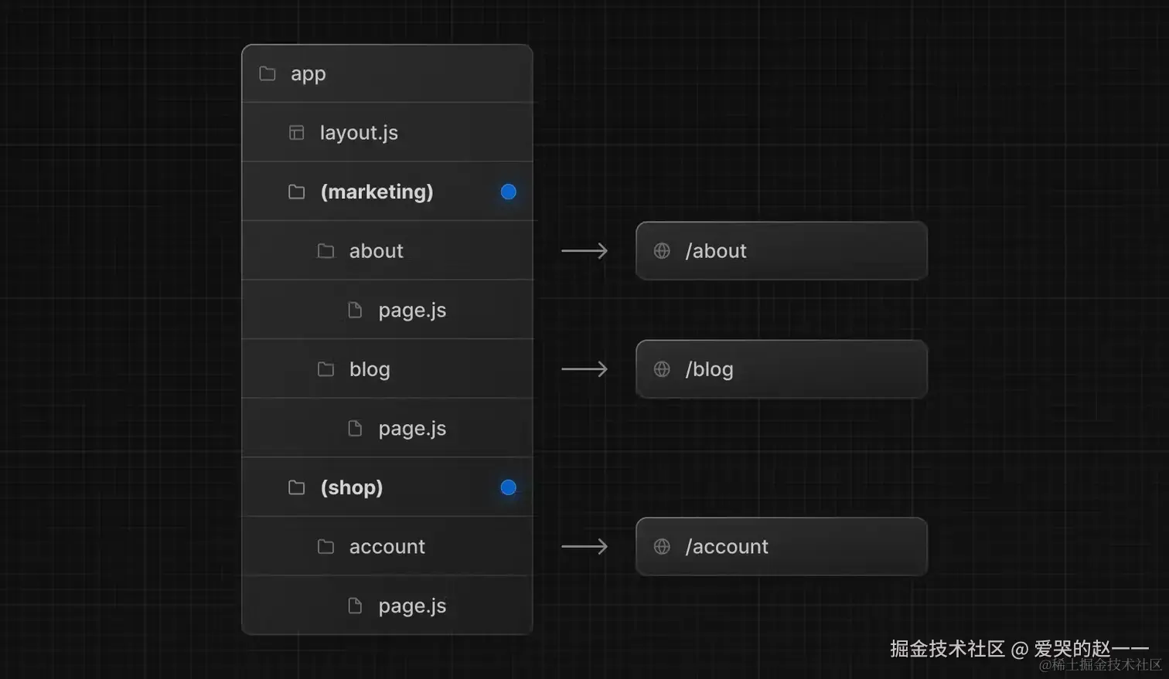
Task: Click the blue dot on the (marketing) row
Action: click(x=508, y=192)
